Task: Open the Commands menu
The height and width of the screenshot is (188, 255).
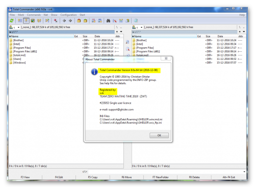Action: [34, 15]
